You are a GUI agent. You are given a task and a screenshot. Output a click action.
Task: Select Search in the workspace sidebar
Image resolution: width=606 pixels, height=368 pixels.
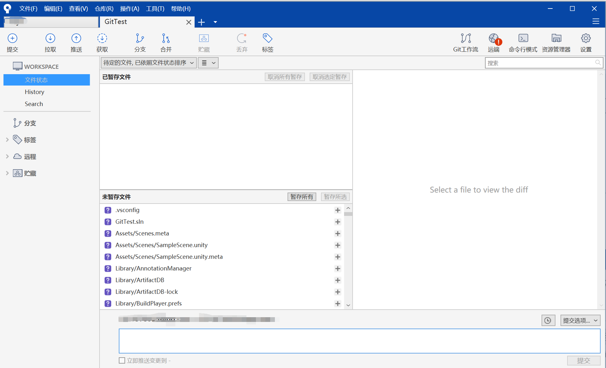[x=34, y=104]
